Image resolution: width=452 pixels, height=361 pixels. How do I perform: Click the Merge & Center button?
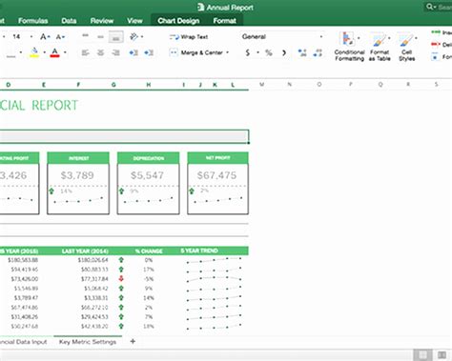click(195, 52)
